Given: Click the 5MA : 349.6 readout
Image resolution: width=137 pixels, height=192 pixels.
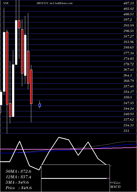Looking at the screenshot, I should (x=17, y=182).
